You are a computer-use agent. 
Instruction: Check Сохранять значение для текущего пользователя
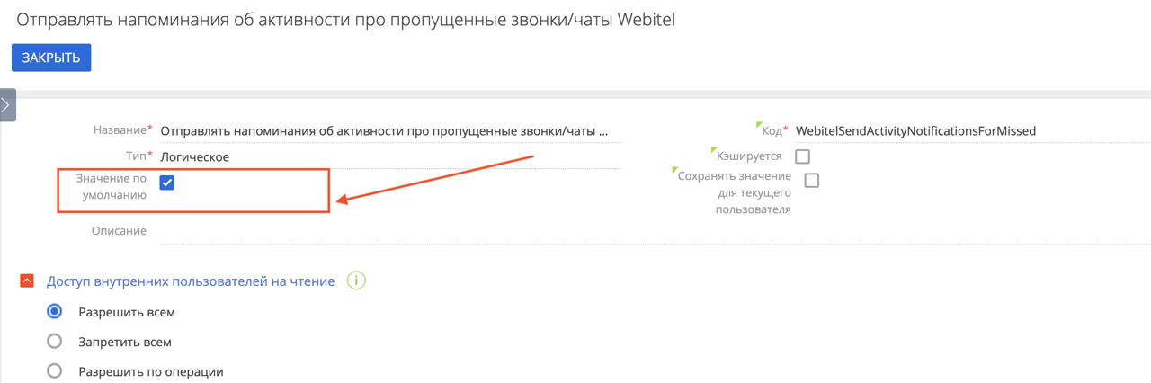(x=812, y=180)
